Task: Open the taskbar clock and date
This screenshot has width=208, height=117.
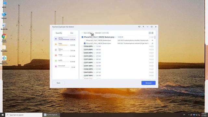Action: (204, 115)
